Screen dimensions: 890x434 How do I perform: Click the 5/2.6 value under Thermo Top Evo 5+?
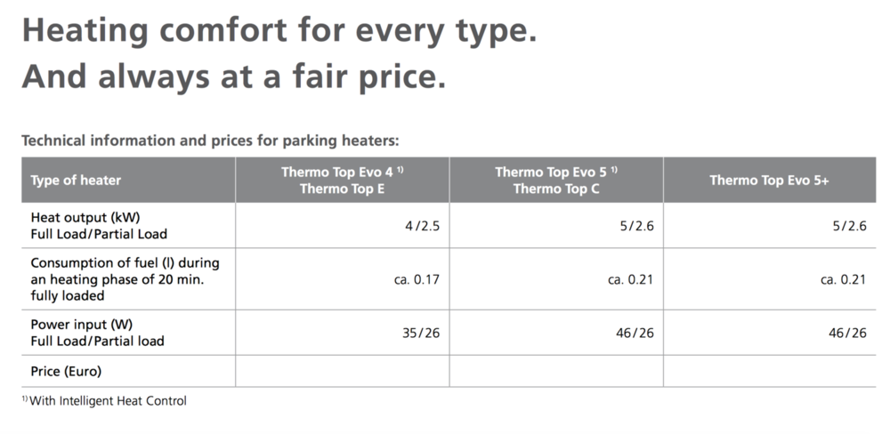849,226
